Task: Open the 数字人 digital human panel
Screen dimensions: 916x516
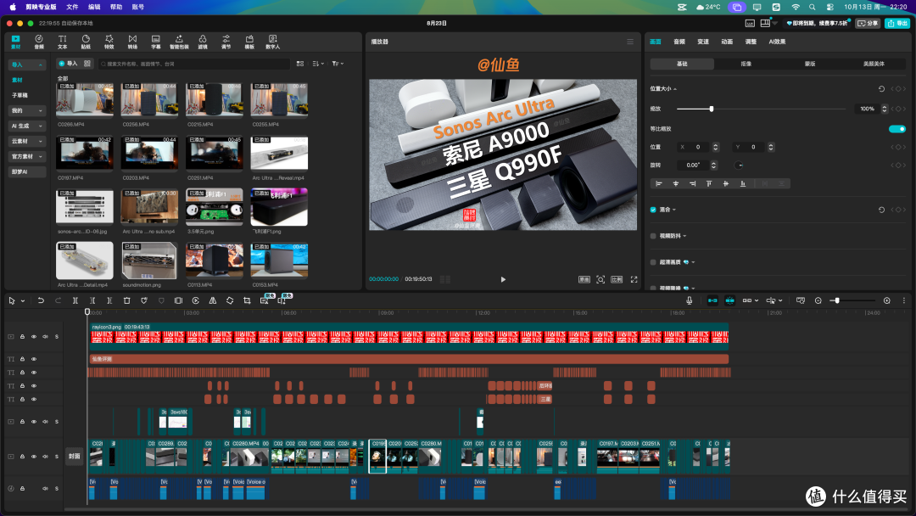Action: click(273, 42)
